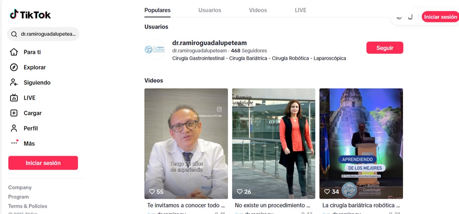Viewport: 459px width, 214px height.
Task: Go to Siguiendo in the sidebar
Action: (x=37, y=83)
